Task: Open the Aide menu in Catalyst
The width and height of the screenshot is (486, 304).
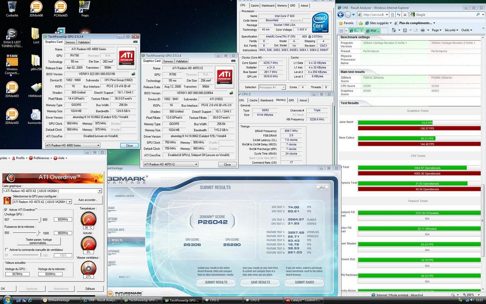Action: (60, 158)
